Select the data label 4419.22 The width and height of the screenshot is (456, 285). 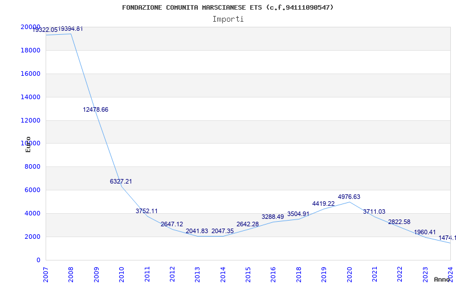(x=323, y=203)
